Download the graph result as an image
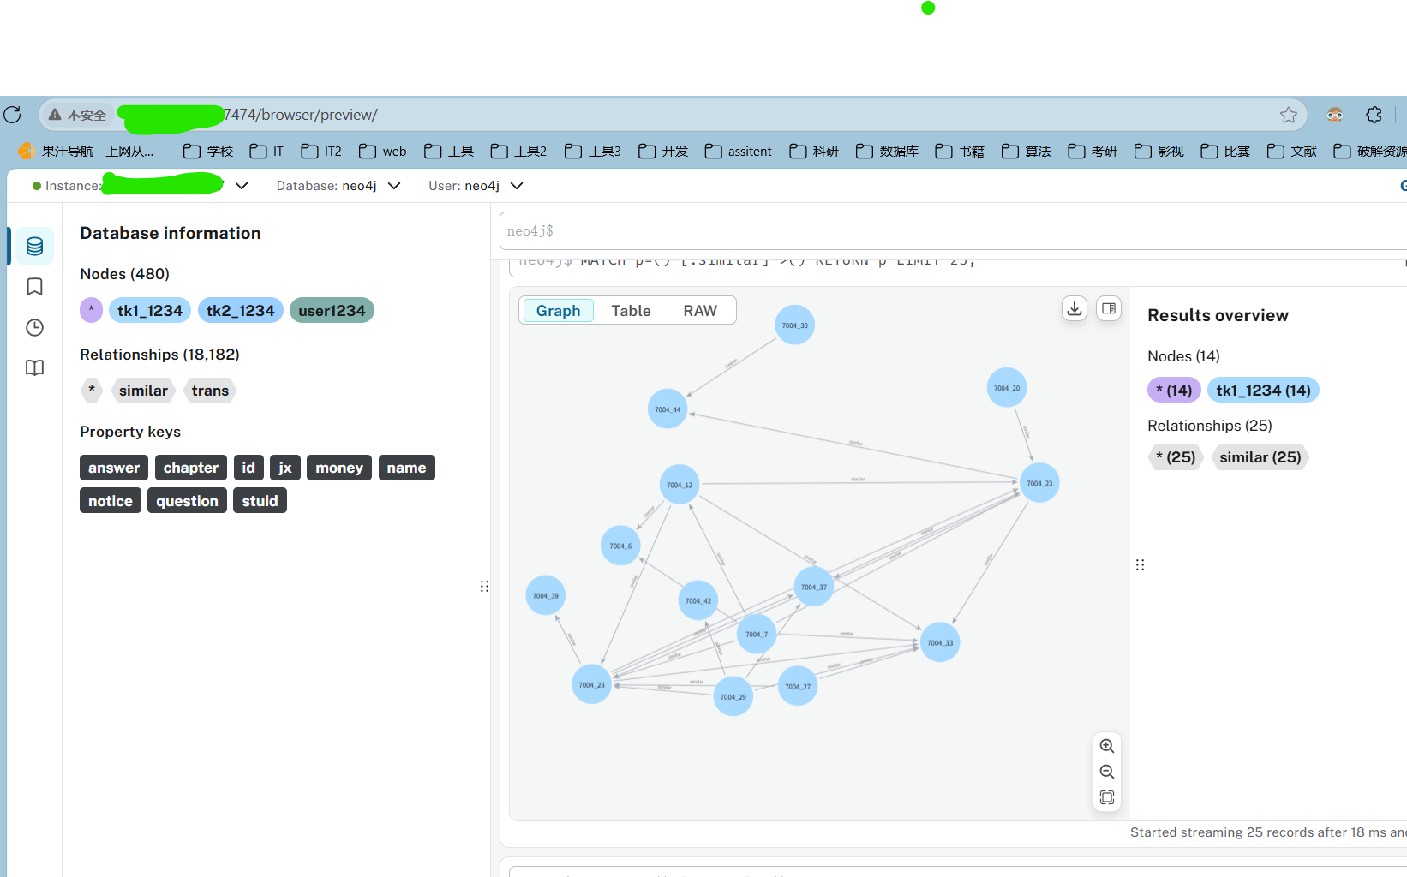The height and width of the screenshot is (877, 1407). (1074, 308)
